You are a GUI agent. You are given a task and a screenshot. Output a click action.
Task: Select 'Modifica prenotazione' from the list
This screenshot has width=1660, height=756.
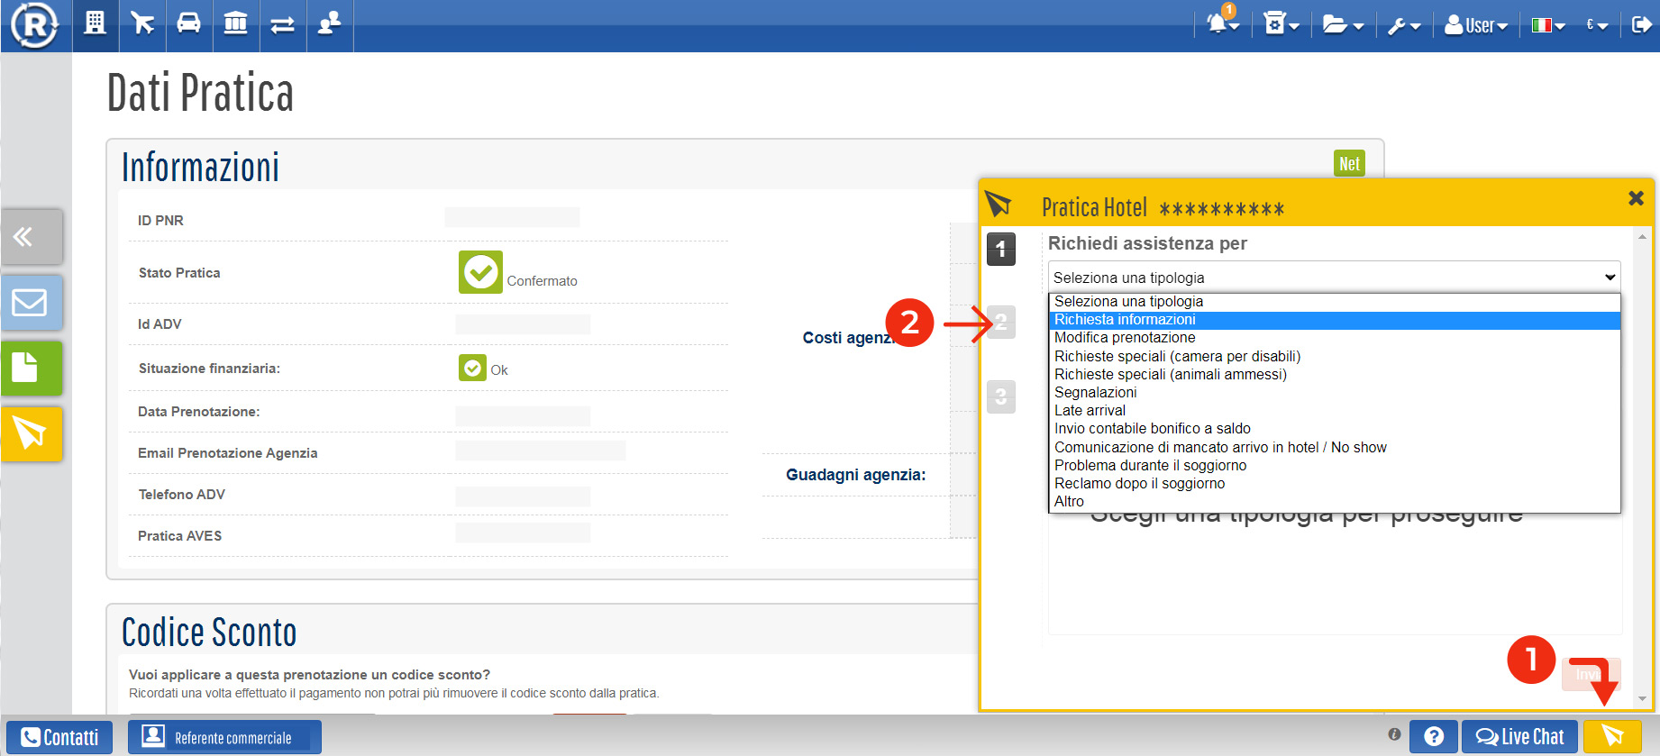[x=1125, y=338]
